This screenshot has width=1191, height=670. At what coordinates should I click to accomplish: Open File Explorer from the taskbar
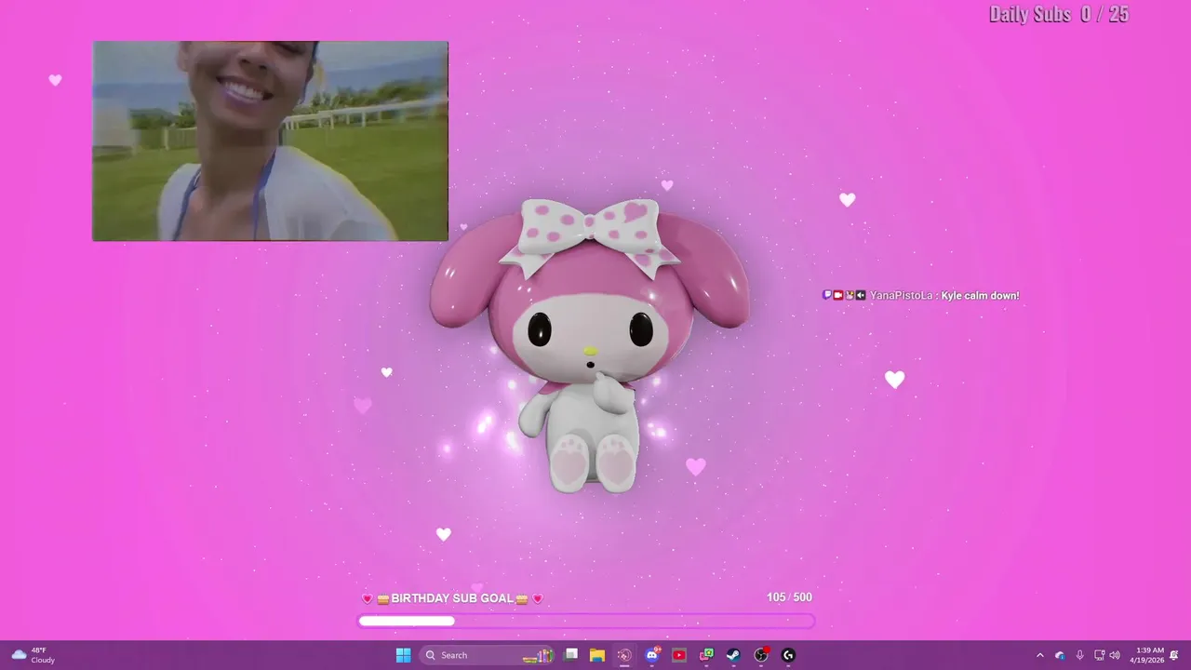coord(597,655)
